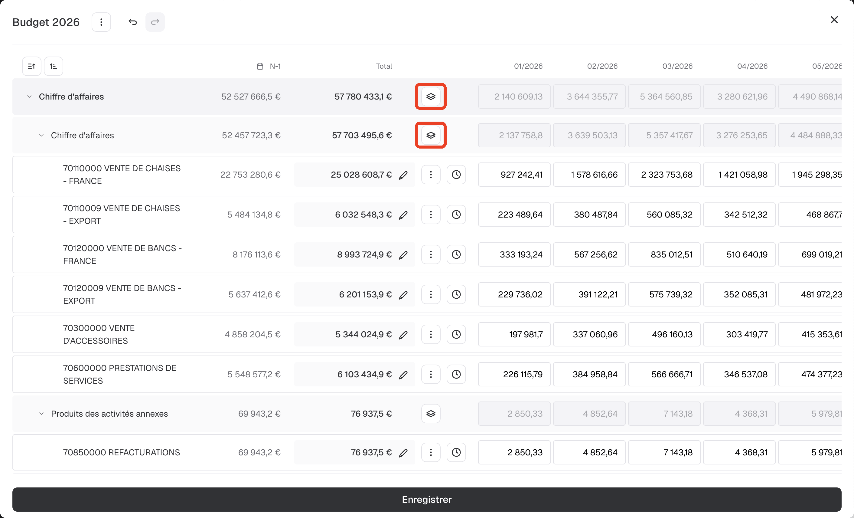Collapse the top-level Chiffre d'affaires group
Image resolution: width=854 pixels, height=518 pixels.
[29, 97]
